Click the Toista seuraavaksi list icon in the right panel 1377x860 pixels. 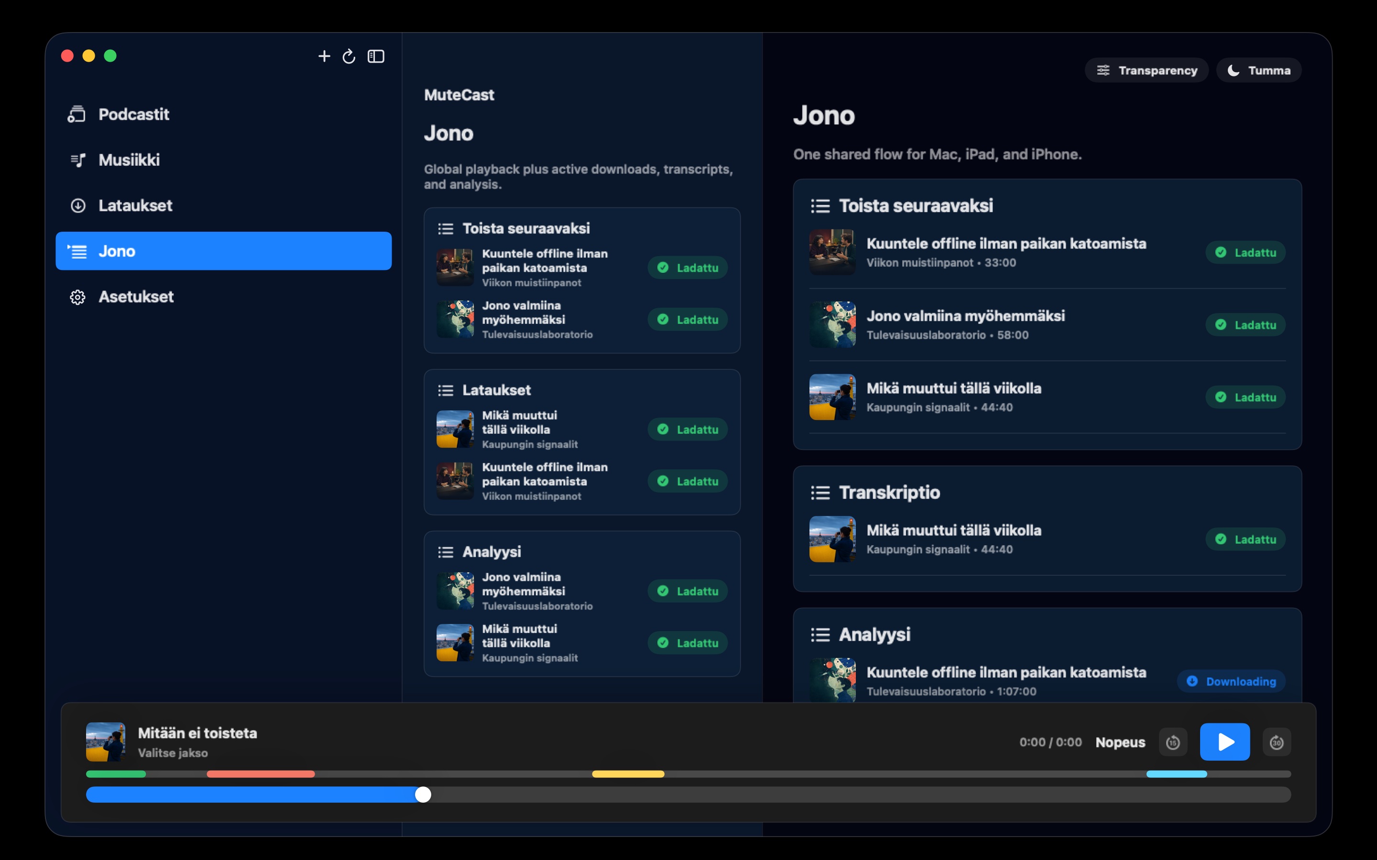click(820, 206)
